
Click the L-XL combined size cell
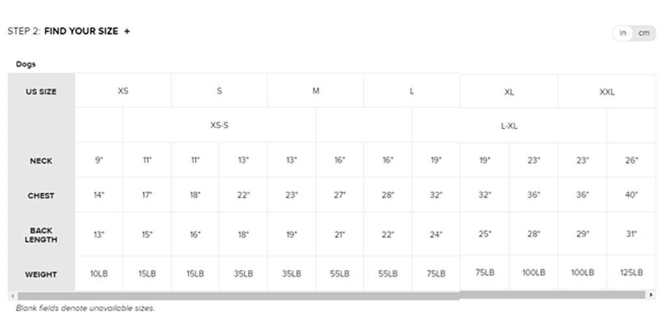point(509,126)
